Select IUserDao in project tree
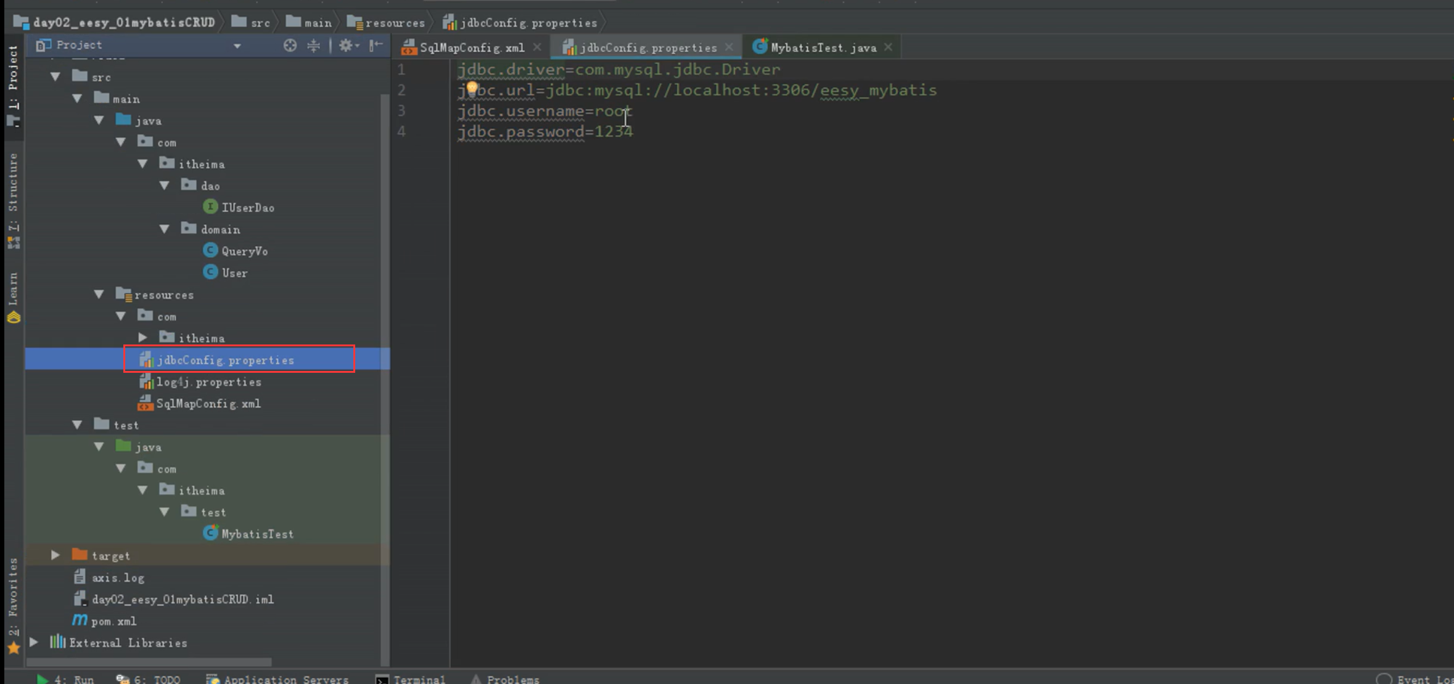The image size is (1454, 684). click(247, 208)
